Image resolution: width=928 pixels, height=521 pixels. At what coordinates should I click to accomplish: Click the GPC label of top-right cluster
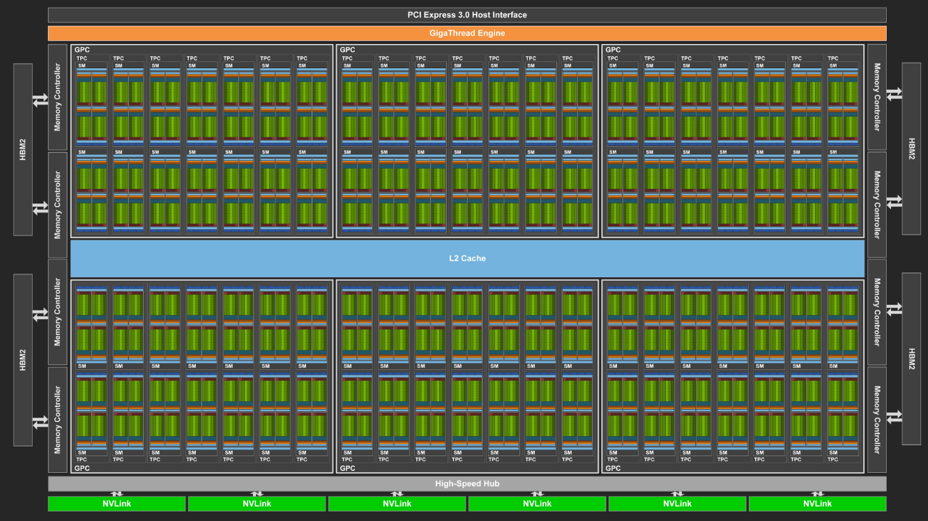(x=613, y=50)
